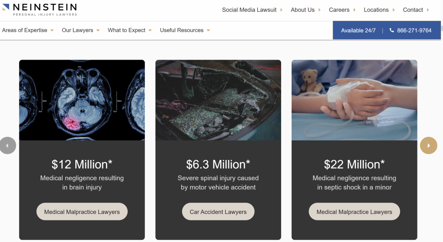Click the brain MRI scan image
The width and height of the screenshot is (443, 242).
click(x=82, y=100)
